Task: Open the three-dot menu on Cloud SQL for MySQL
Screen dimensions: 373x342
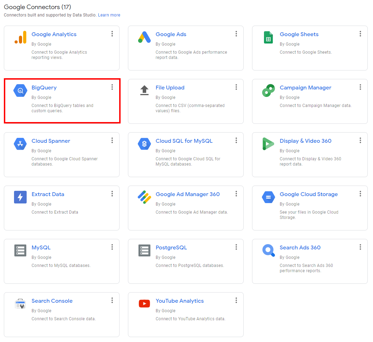Action: pyautogui.click(x=236, y=140)
